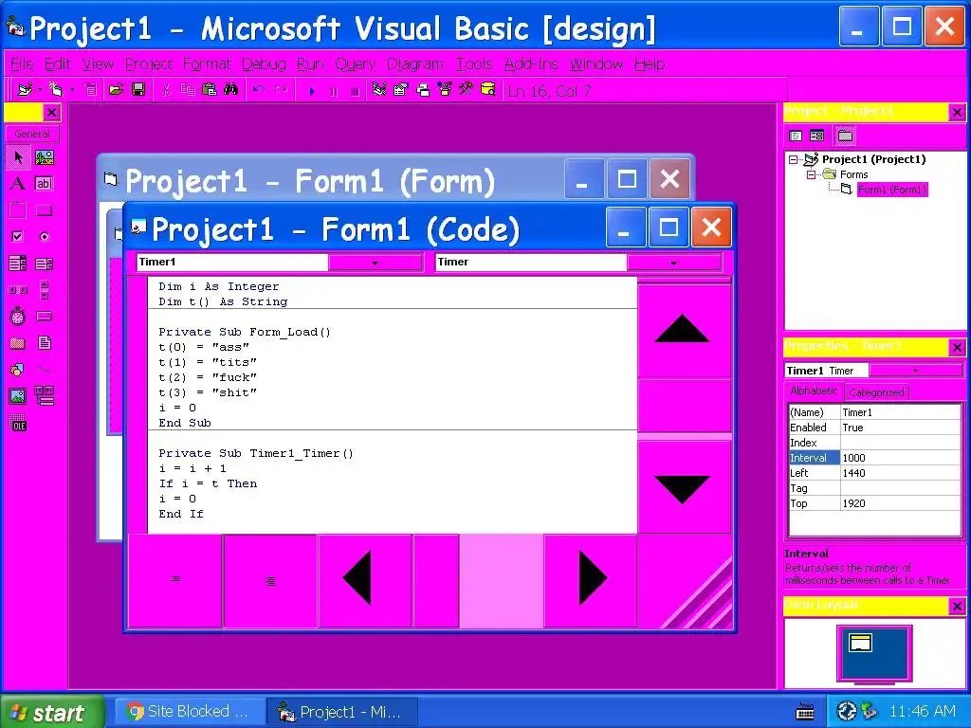Click the code window scroll-up arrow
Viewport: 971px width, 728px height.
(x=683, y=329)
